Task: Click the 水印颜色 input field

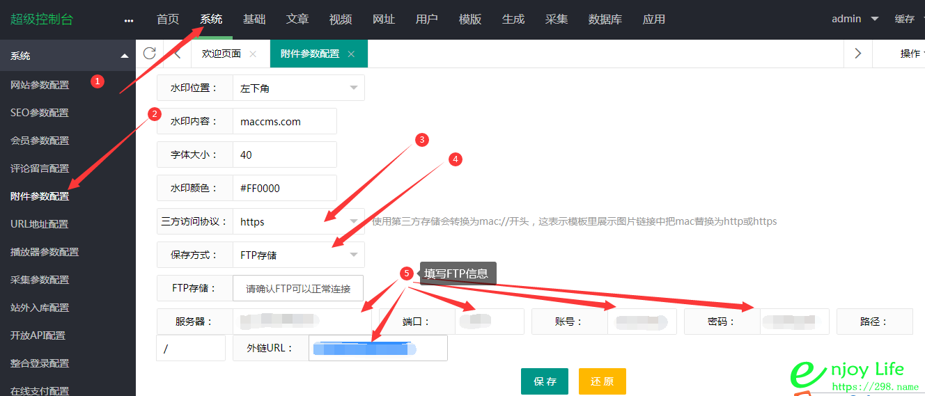Action: (284, 188)
